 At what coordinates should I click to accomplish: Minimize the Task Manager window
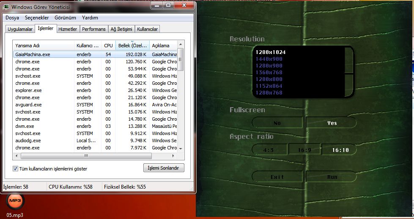pyautogui.click(x=157, y=5)
